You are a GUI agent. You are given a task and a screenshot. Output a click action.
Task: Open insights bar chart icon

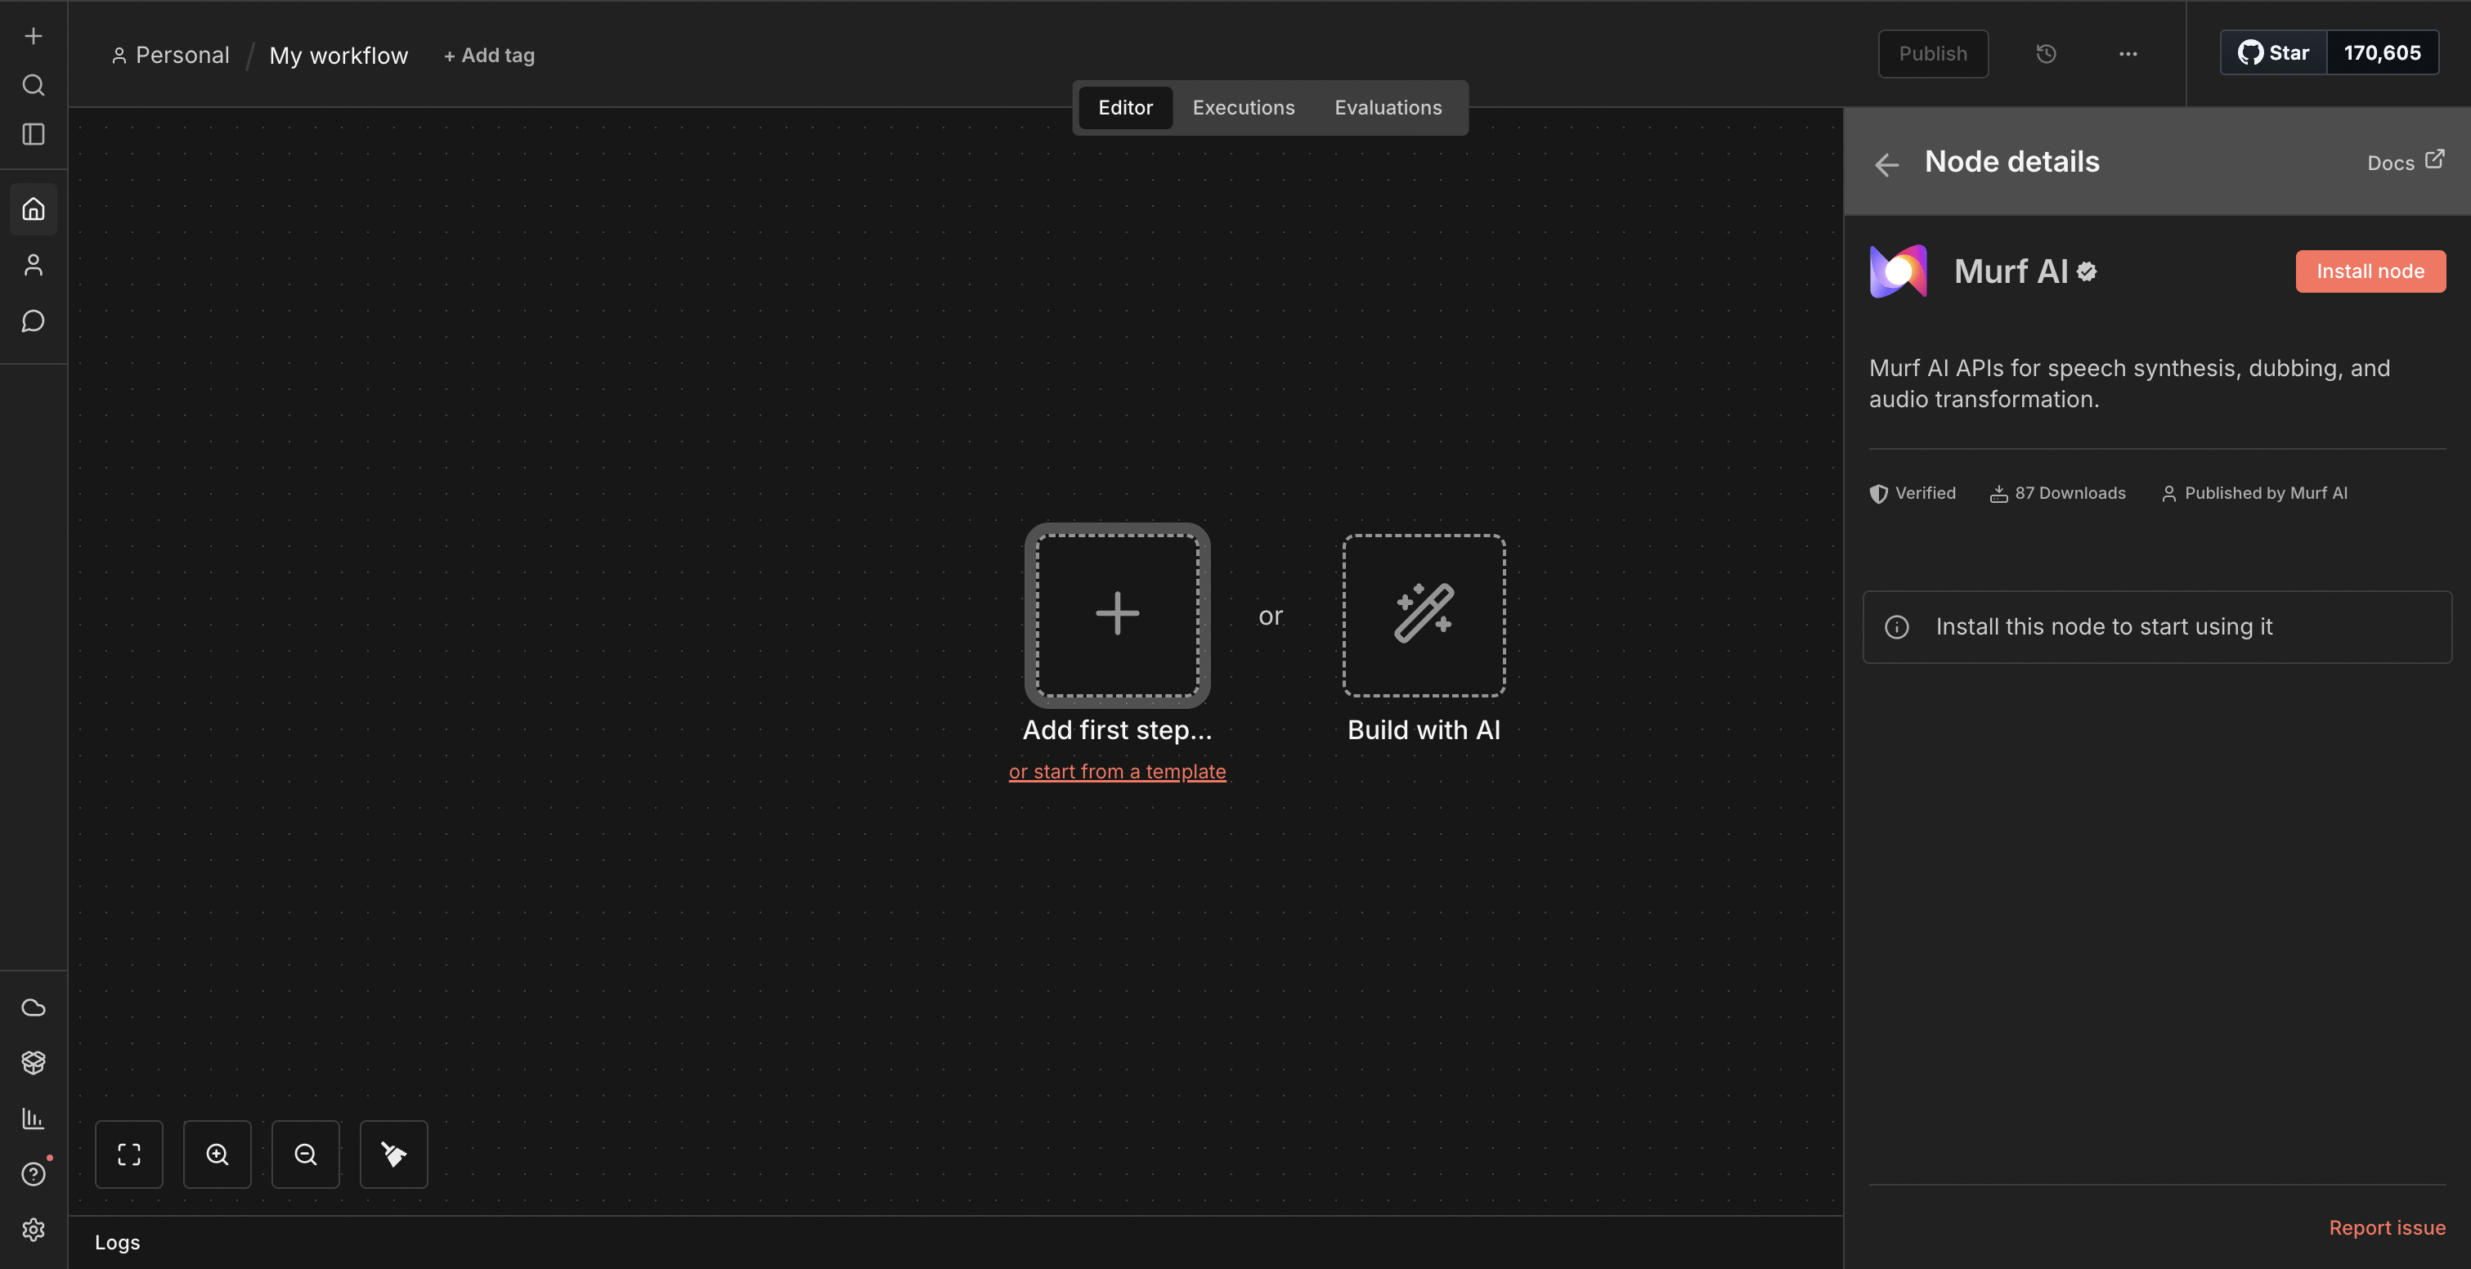34,1119
